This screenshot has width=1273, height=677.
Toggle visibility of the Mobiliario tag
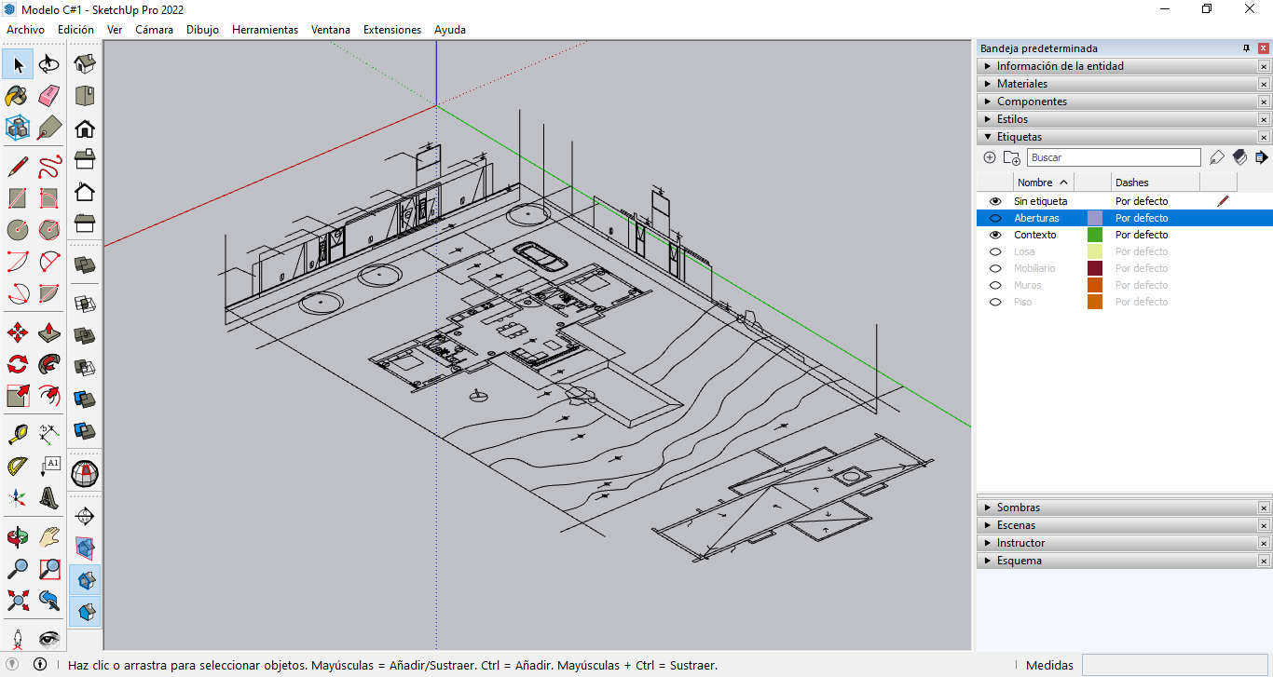tap(995, 268)
